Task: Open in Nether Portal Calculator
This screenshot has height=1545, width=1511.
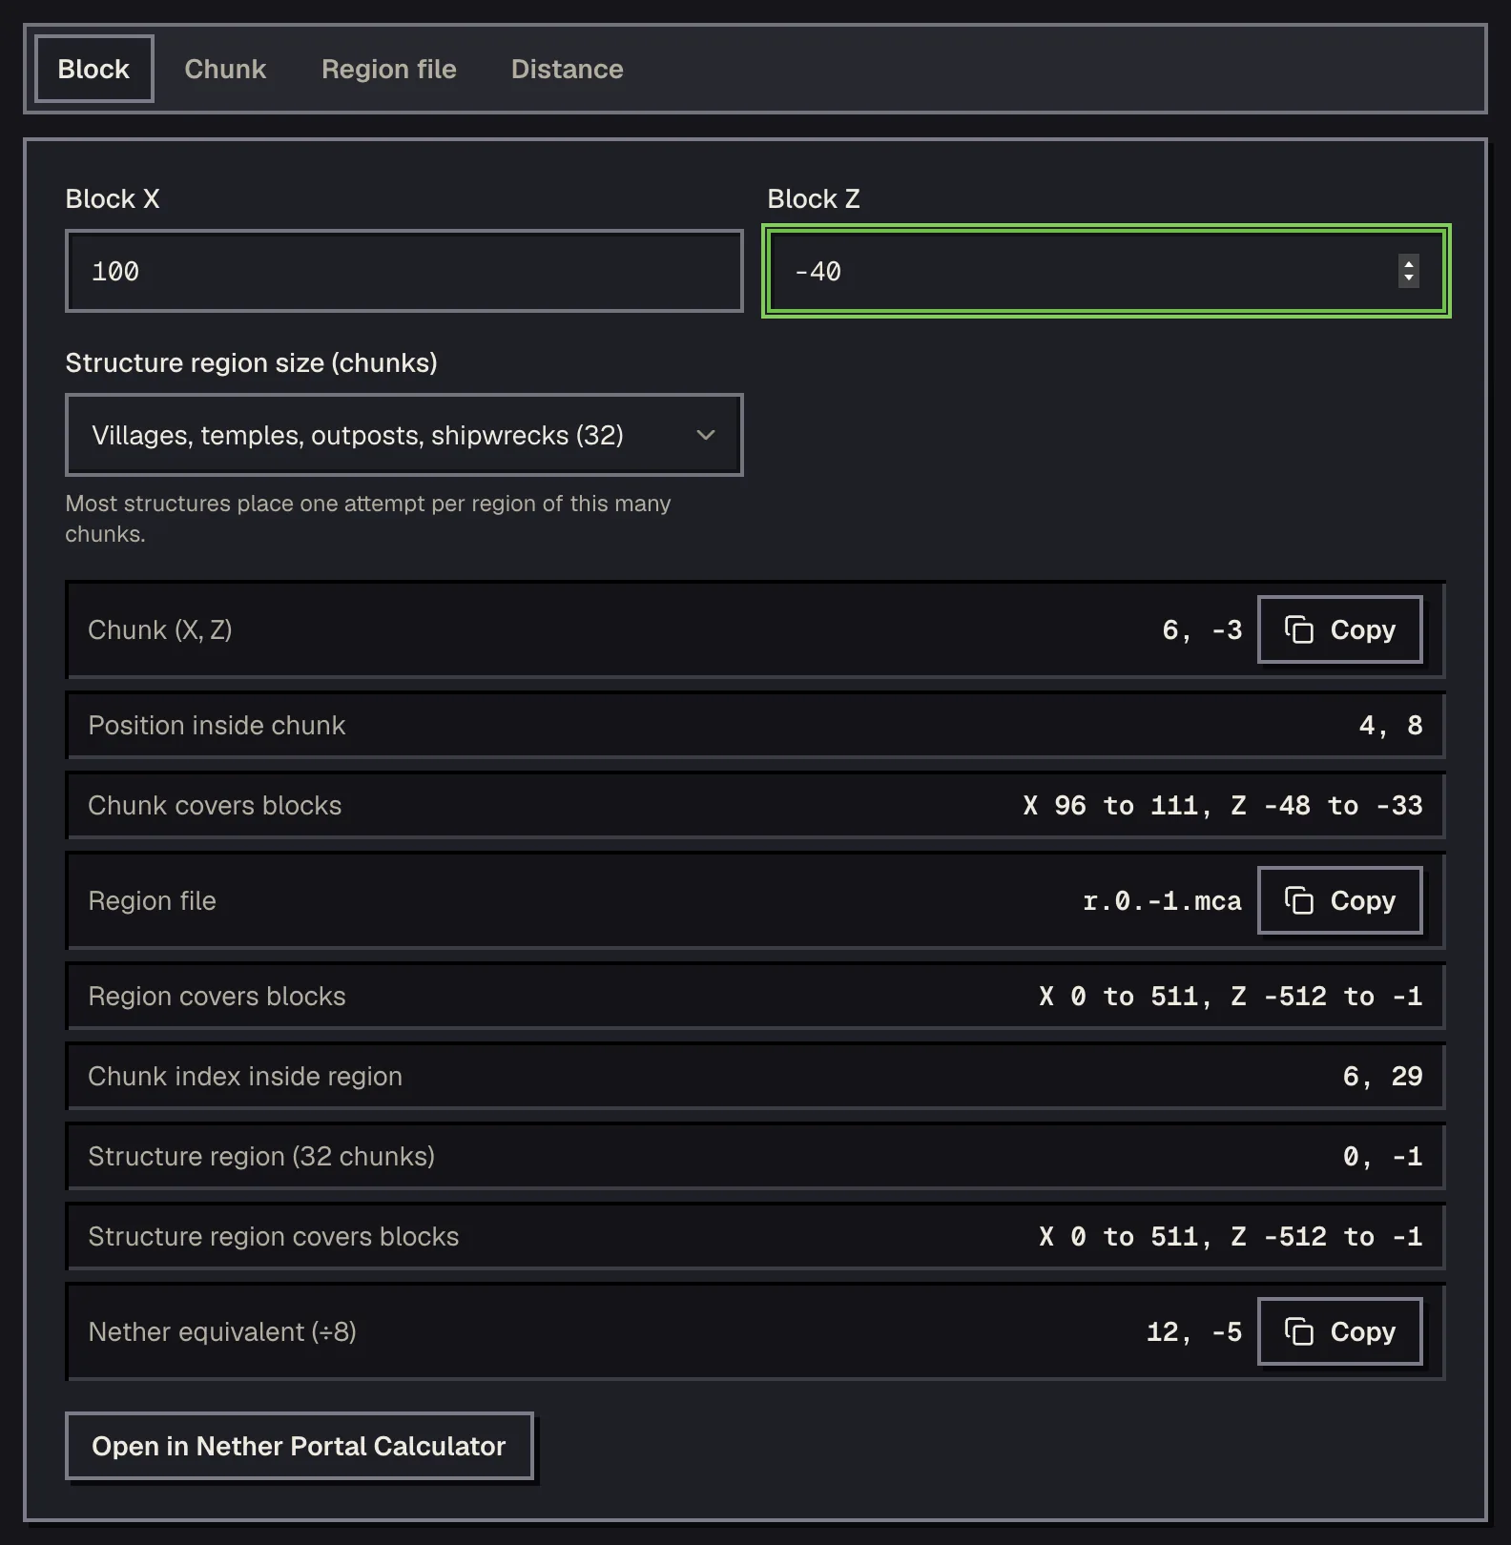Action: 299,1446
